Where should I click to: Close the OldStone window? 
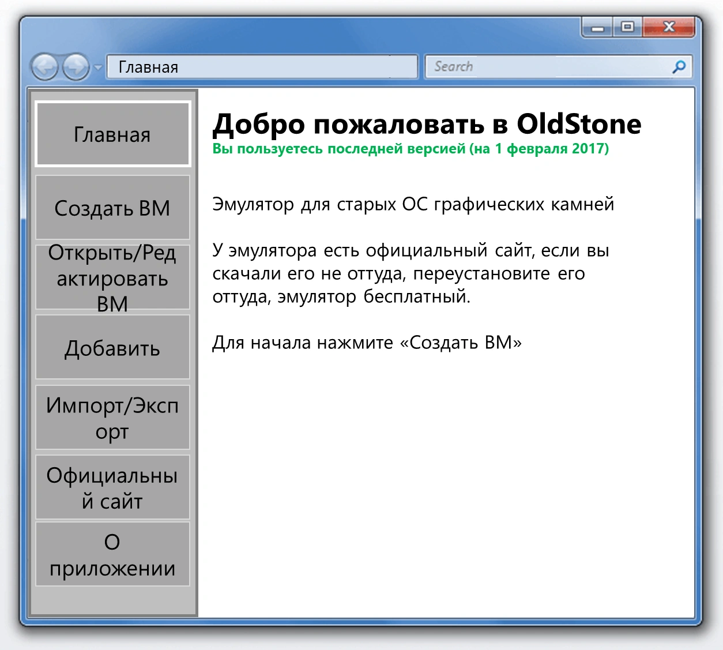(x=669, y=27)
